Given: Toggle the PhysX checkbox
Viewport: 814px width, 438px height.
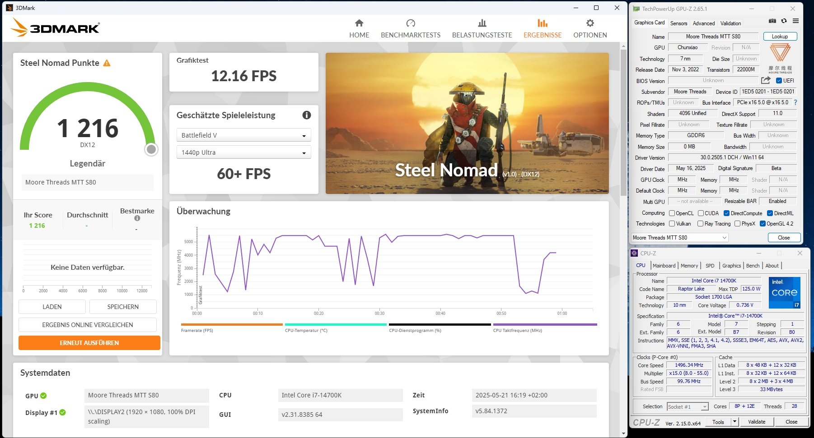Looking at the screenshot, I should [x=737, y=224].
